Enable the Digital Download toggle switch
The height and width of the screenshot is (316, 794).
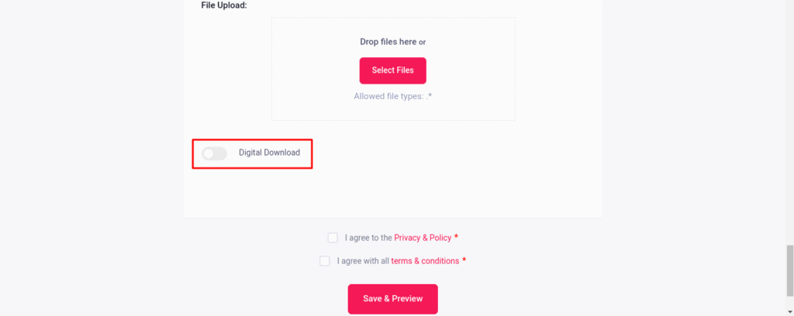[x=214, y=153]
